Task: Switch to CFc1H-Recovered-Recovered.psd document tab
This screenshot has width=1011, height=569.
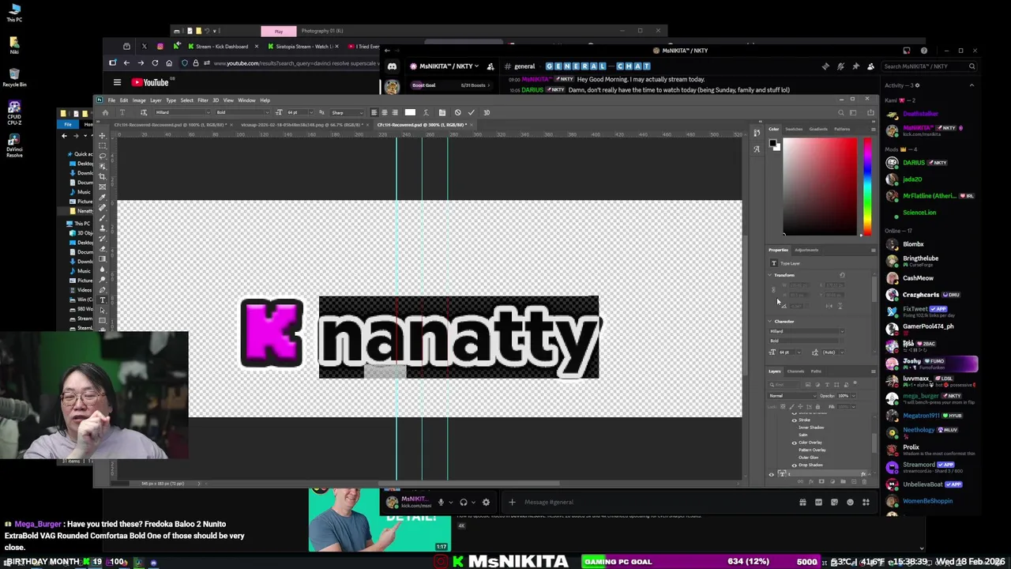Action: click(x=171, y=125)
